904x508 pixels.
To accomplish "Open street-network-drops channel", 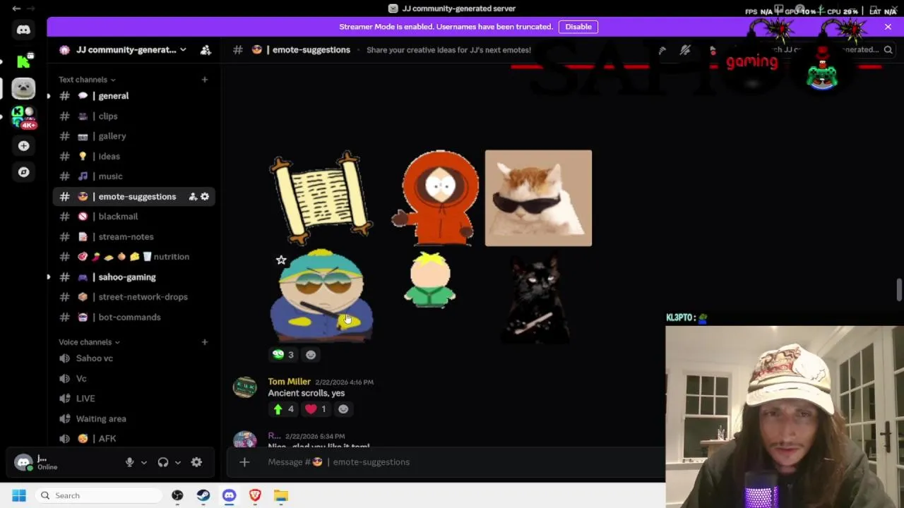I will point(134,297).
